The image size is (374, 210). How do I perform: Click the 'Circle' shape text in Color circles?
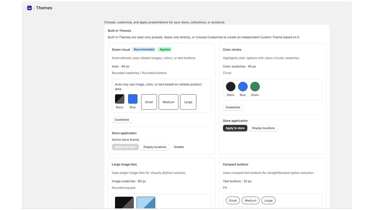pos(227,73)
